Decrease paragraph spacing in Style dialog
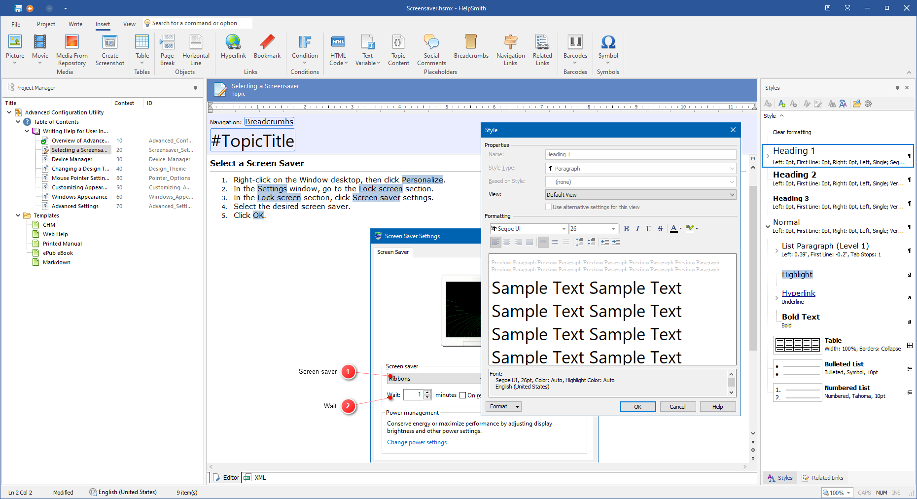Image resolution: width=917 pixels, height=499 pixels. coord(591,242)
